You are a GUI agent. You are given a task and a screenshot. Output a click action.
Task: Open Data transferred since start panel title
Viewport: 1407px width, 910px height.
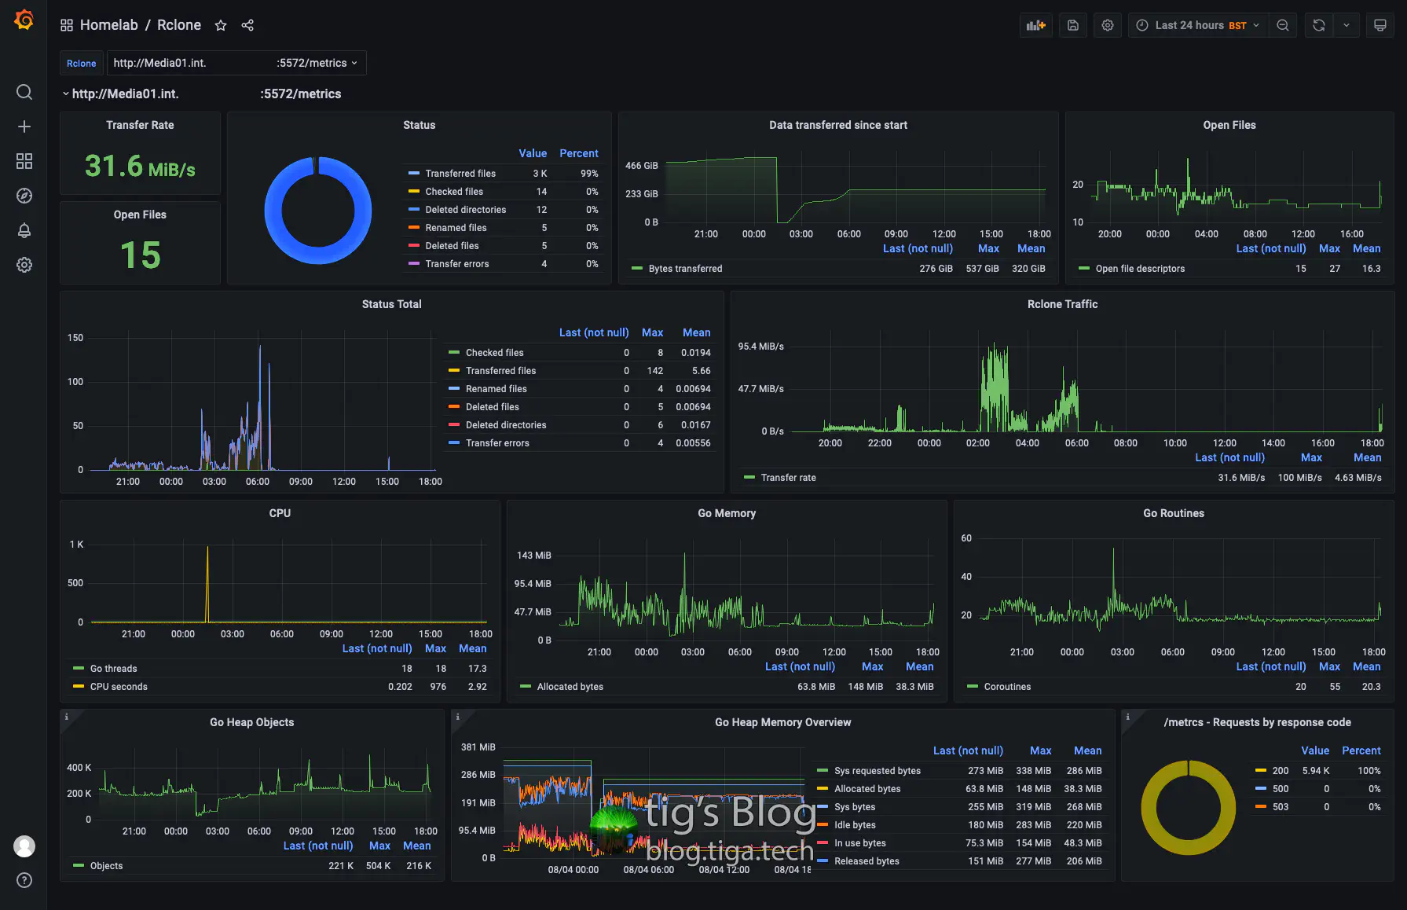[x=838, y=125]
